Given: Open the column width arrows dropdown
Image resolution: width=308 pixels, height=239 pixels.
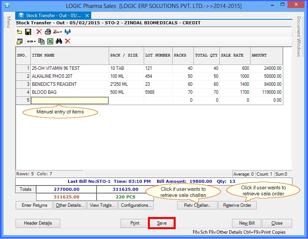Looking at the screenshot, I should (x=32, y=41).
